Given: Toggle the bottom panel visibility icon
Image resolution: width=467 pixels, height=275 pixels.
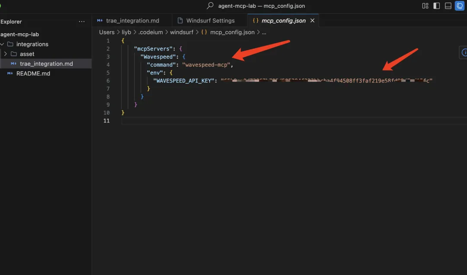Looking at the screenshot, I should pos(448,6).
